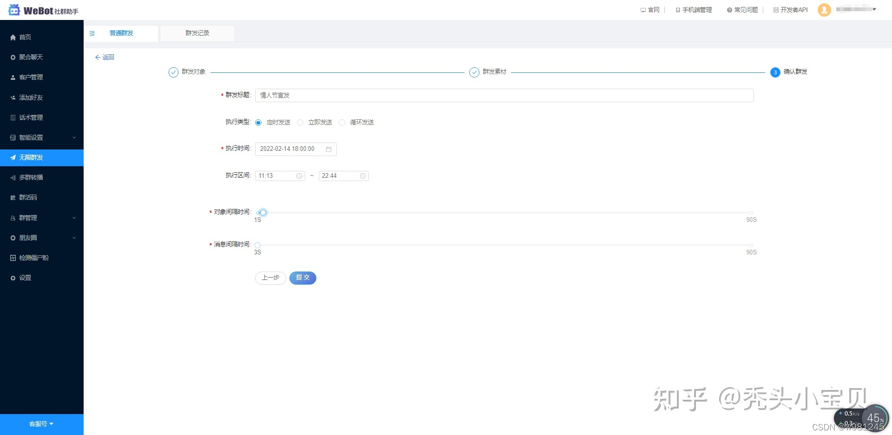Click the chart icon beside 检测僵尸粉
This screenshot has width=892, height=435.
13,258
